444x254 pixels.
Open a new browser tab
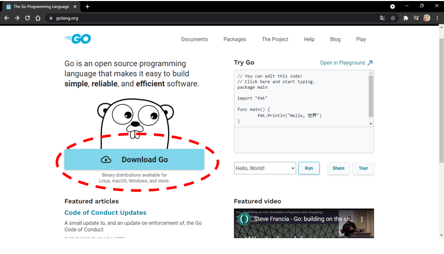(87, 7)
